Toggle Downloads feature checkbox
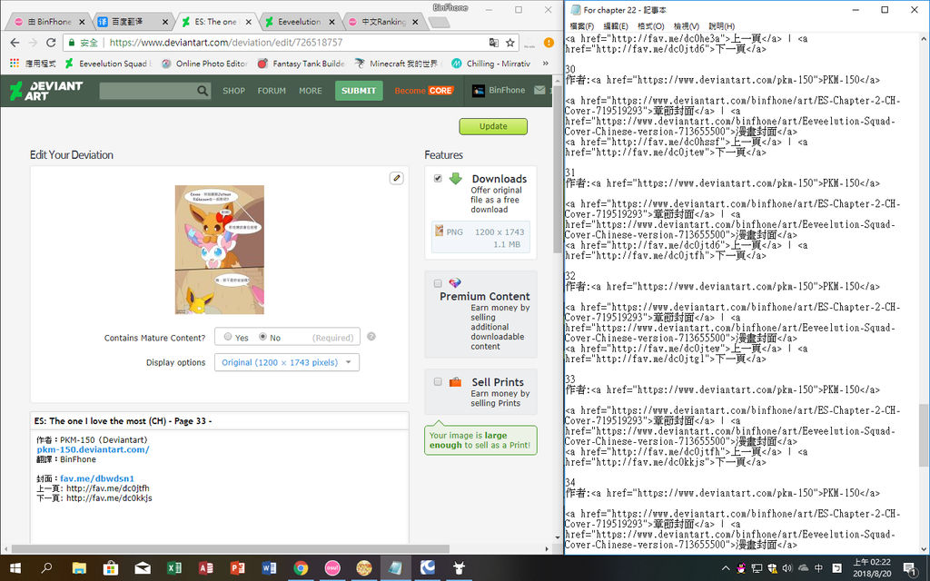Screen dimensions: 930x581 pyautogui.click(x=438, y=178)
